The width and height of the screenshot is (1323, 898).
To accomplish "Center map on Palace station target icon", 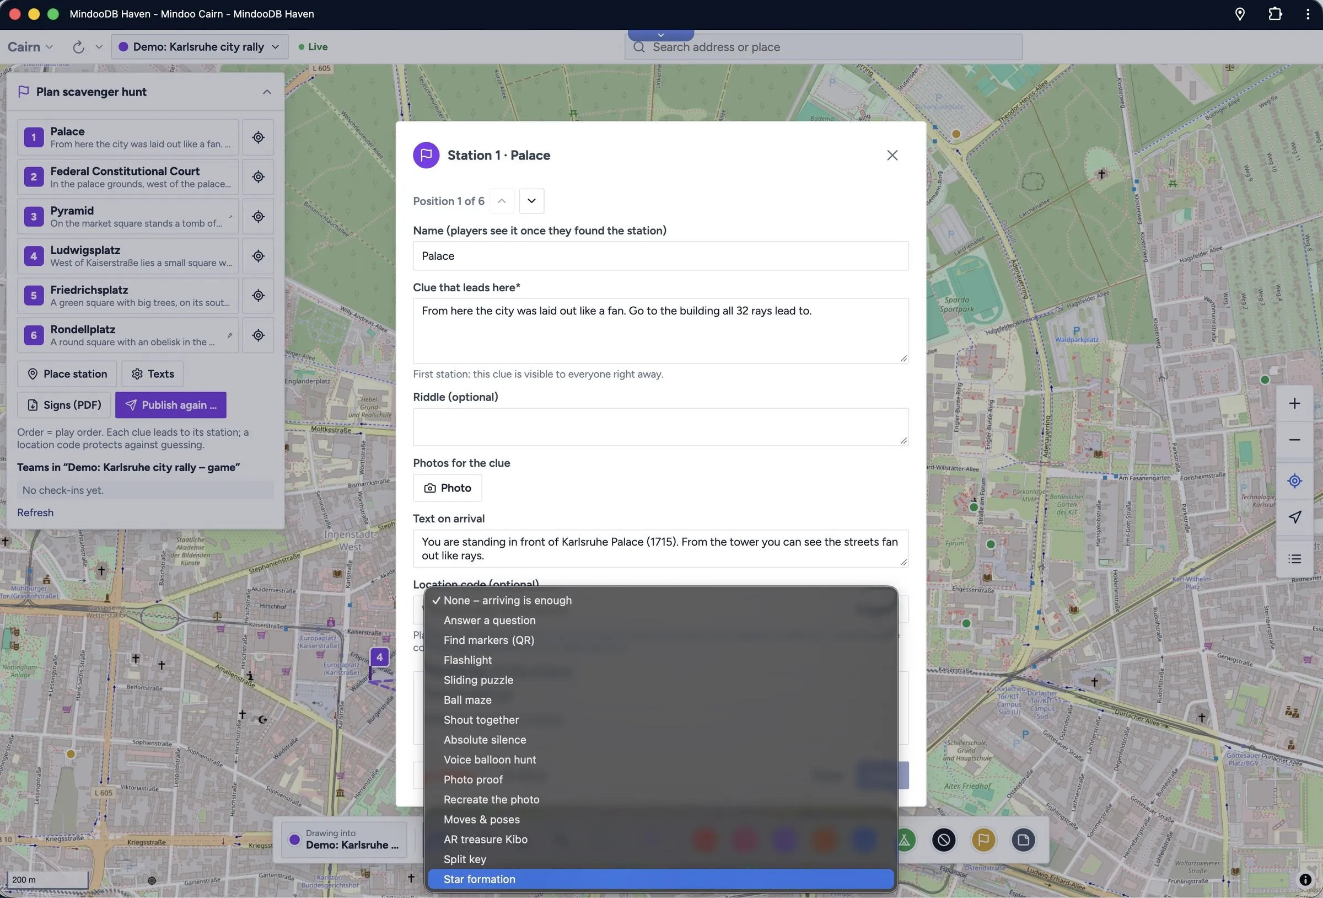I will pos(258,137).
